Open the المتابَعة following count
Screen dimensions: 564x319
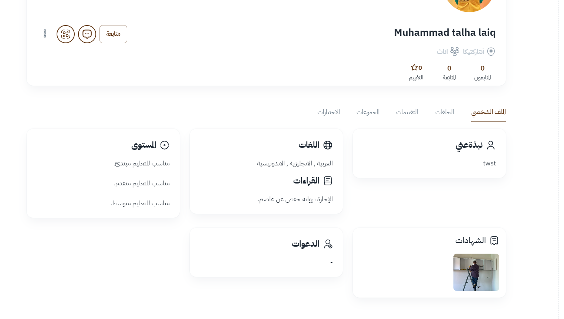449,72
